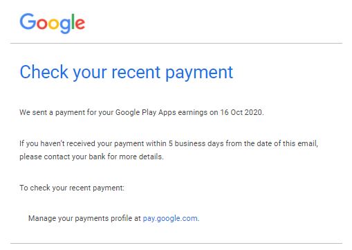Click the yellow letter o in the logo
Image resolution: width=352 pixels, height=250 pixels.
(53, 24)
